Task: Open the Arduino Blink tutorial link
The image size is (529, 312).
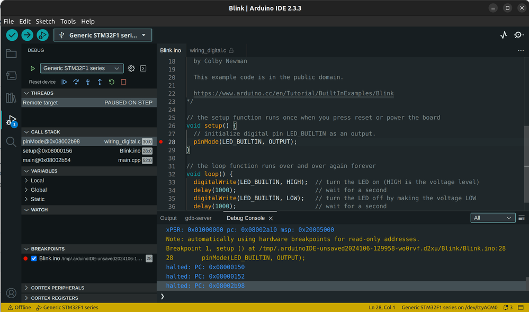Action: [x=293, y=93]
